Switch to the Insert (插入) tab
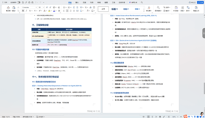Image resolution: width=205 pixels, height=118 pixels. [77, 2]
